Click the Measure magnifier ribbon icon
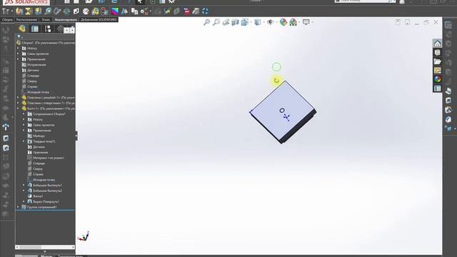This screenshot has height=257, width=457. (x=48, y=11)
